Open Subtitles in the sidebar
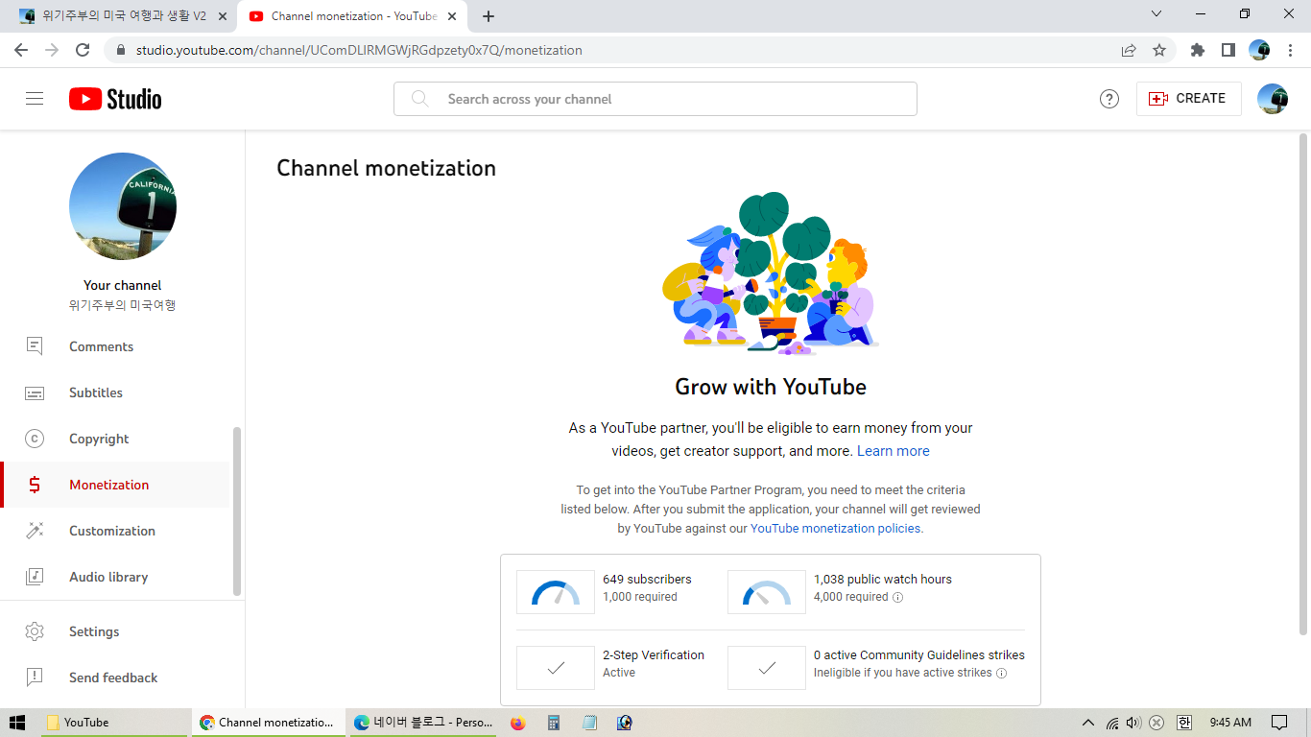Screen dimensions: 1311x737 (x=115, y=392)
